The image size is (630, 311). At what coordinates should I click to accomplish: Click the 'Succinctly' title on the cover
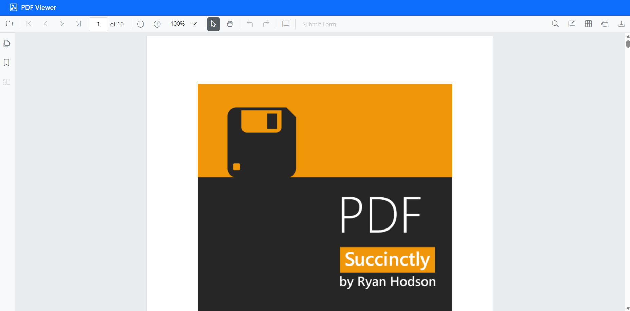pyautogui.click(x=387, y=260)
